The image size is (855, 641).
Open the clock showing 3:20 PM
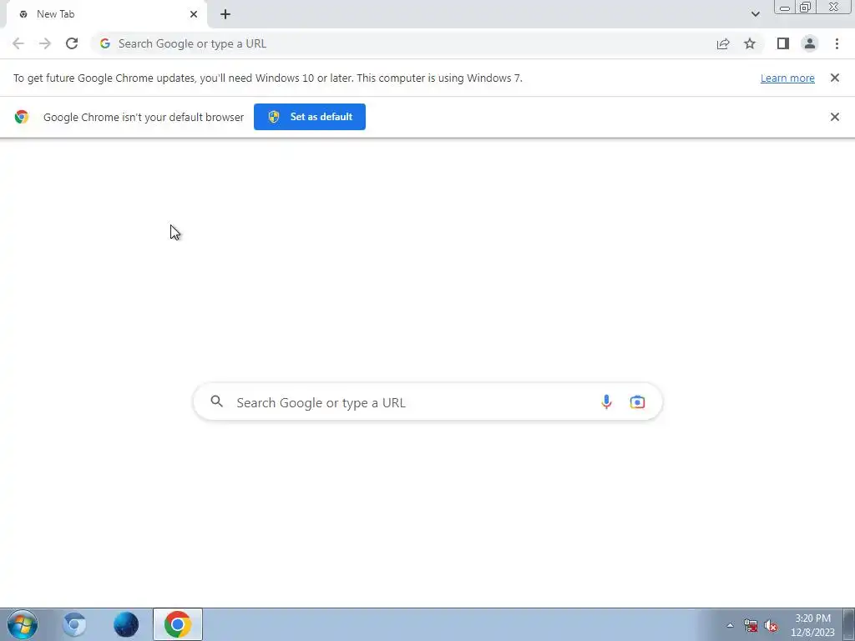[812, 625]
